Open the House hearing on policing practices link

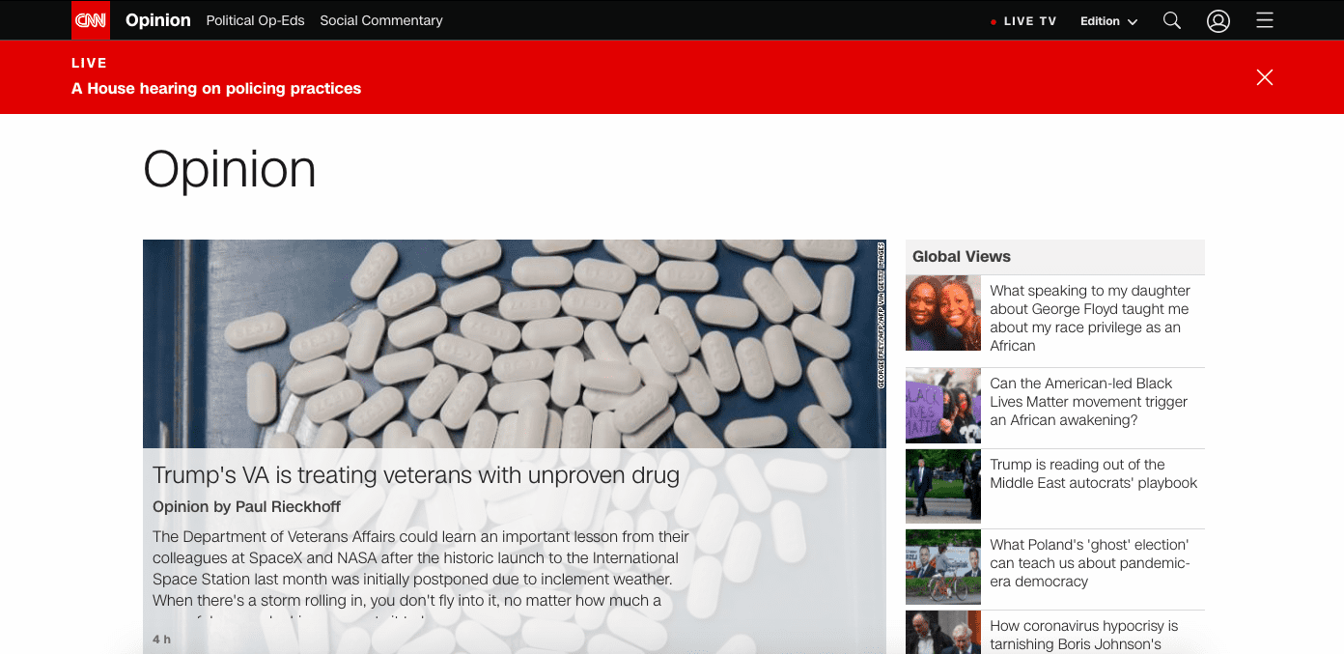(216, 88)
